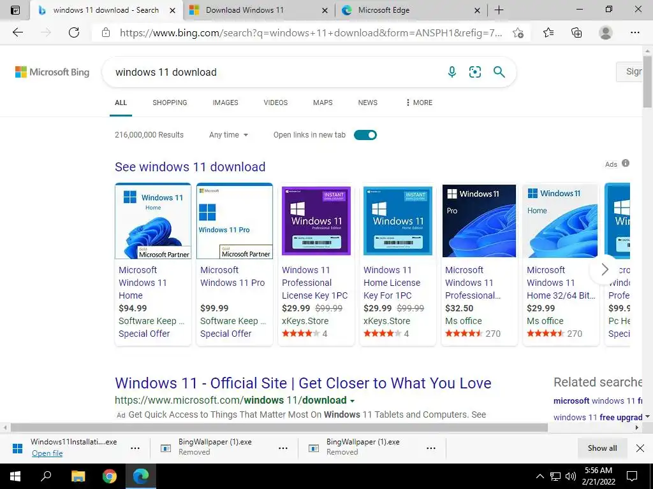Expand the Any time filter
The height and width of the screenshot is (489, 653).
point(229,135)
